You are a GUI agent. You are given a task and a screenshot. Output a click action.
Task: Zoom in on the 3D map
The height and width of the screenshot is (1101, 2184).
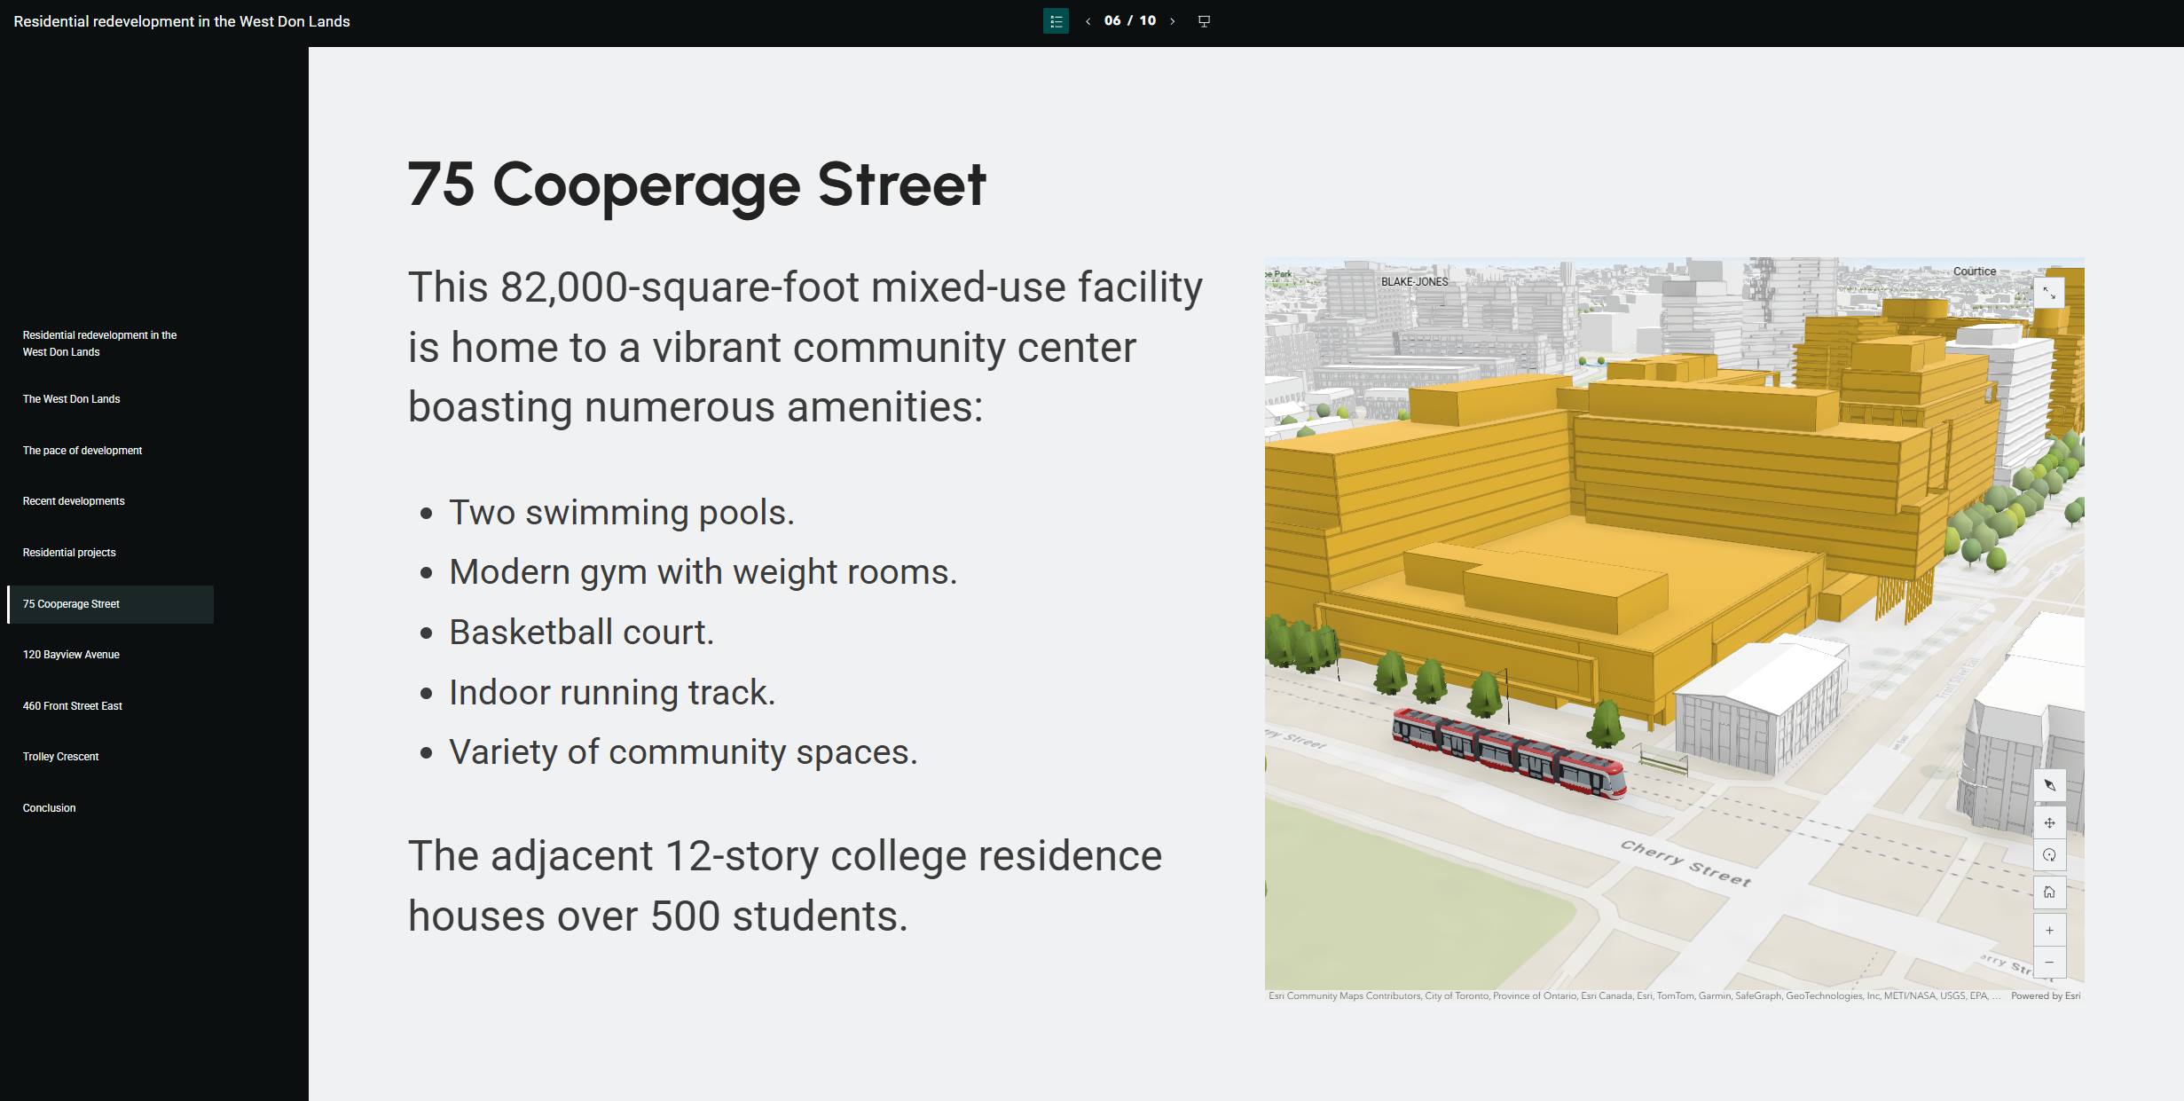click(x=2049, y=931)
